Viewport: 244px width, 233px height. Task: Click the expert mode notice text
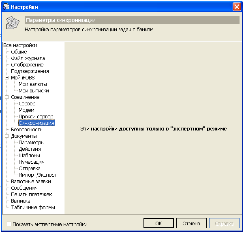(154, 129)
